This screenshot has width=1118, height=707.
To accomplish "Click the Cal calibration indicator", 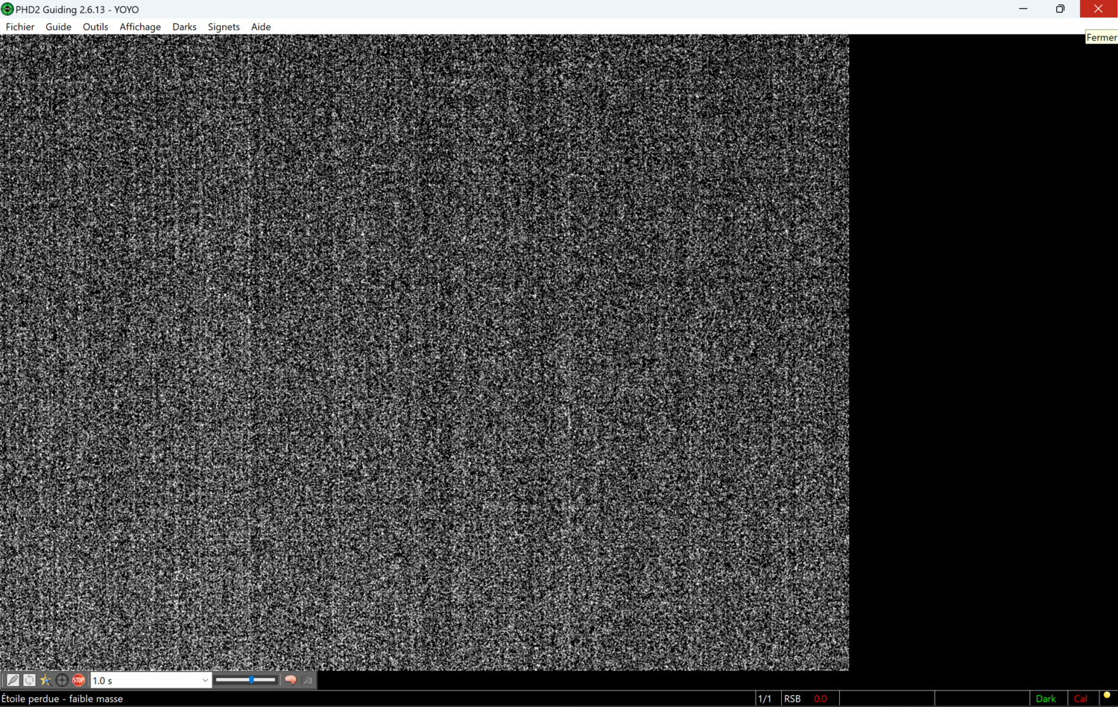I will tap(1081, 699).
